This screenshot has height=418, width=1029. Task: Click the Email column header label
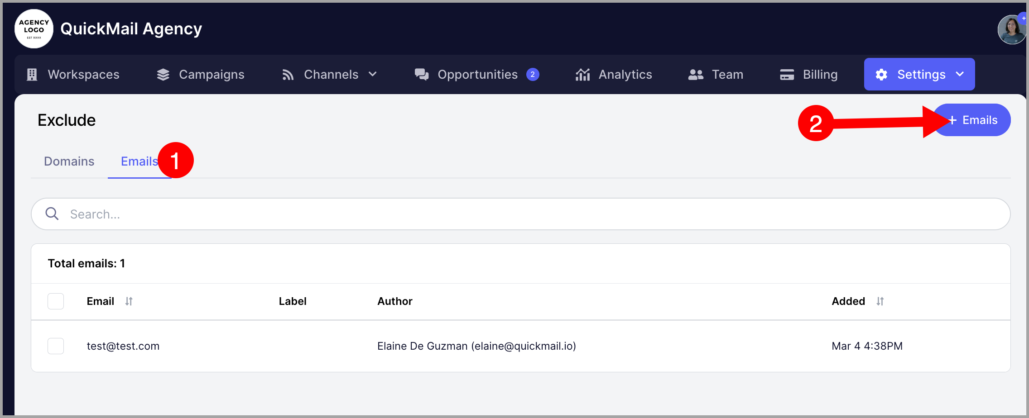pos(101,301)
